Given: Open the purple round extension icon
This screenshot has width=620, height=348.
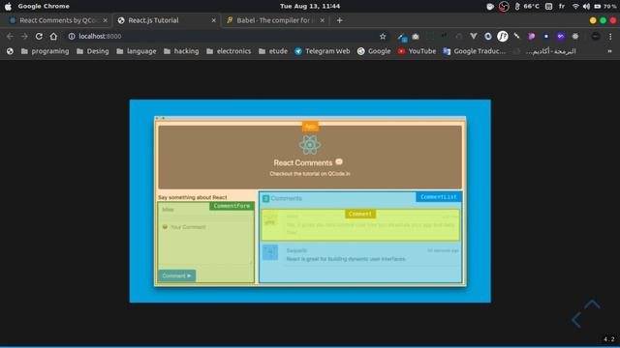Looking at the screenshot, I should click(532, 37).
